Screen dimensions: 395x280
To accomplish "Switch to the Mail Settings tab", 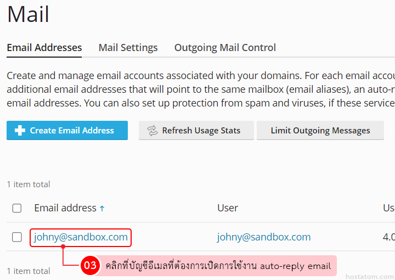I will click(128, 48).
